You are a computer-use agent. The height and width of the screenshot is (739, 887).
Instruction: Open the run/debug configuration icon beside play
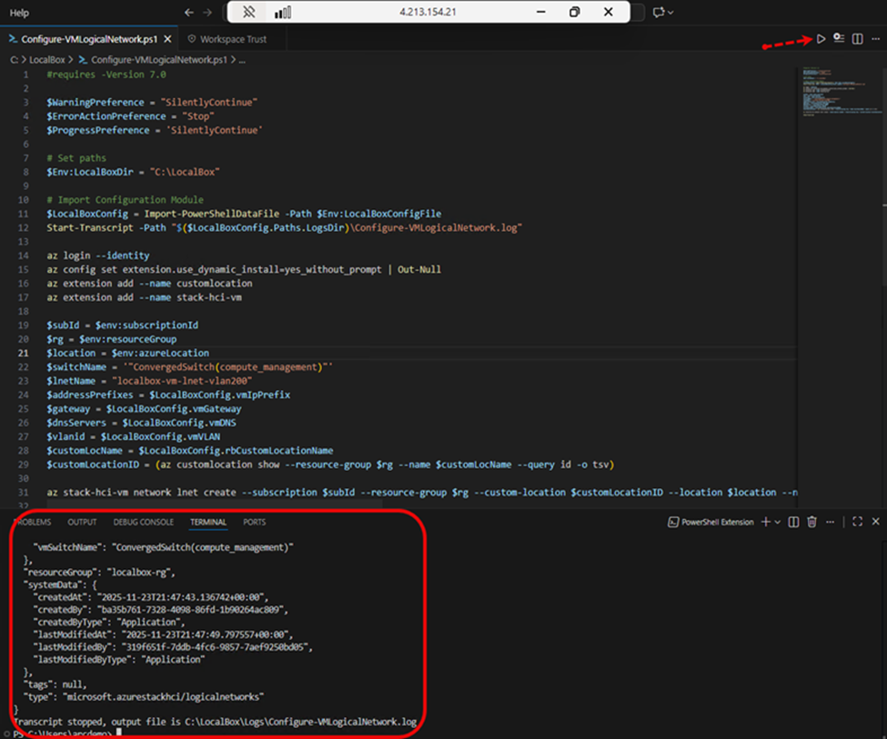click(x=839, y=38)
